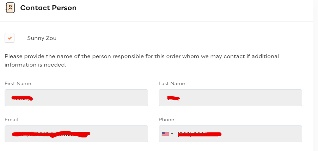Image resolution: width=318 pixels, height=151 pixels.
Task: Open the phone country code dropdown arrow
Action: [x=172, y=134]
